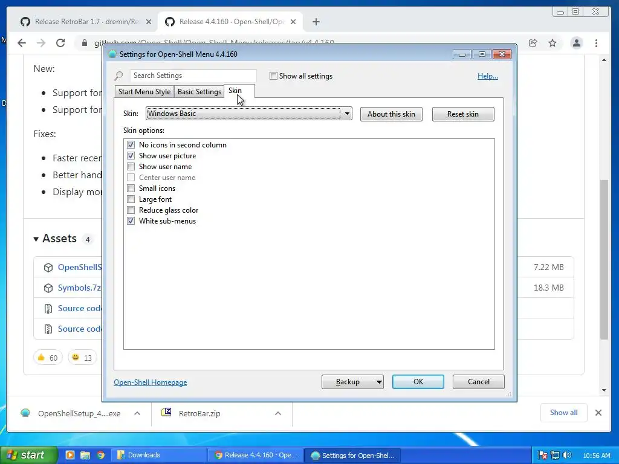Screen dimensions: 619x464
Task: Switch to Start Menu Style tab
Action: click(x=144, y=92)
